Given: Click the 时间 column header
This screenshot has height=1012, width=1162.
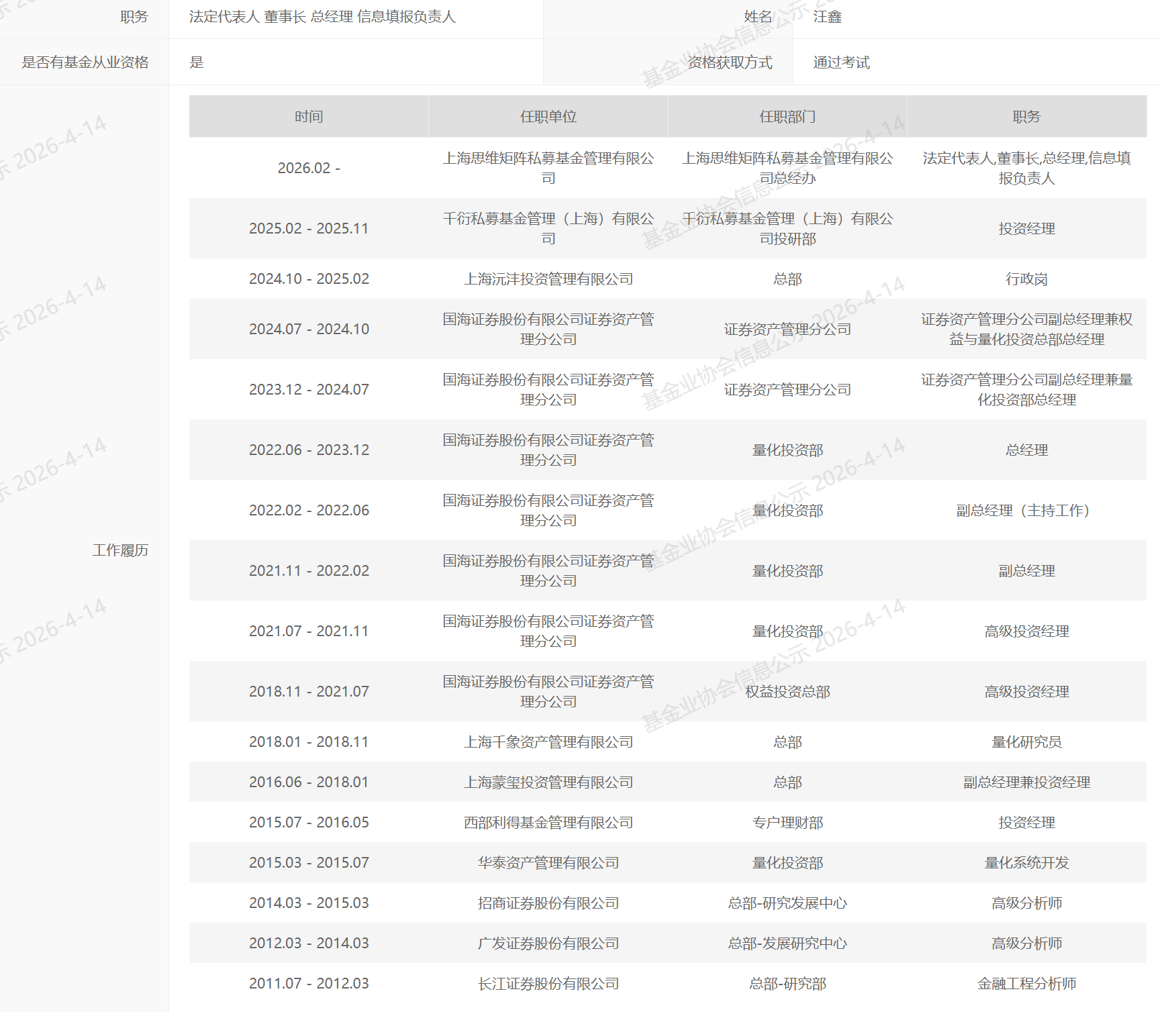Looking at the screenshot, I should click(310, 115).
